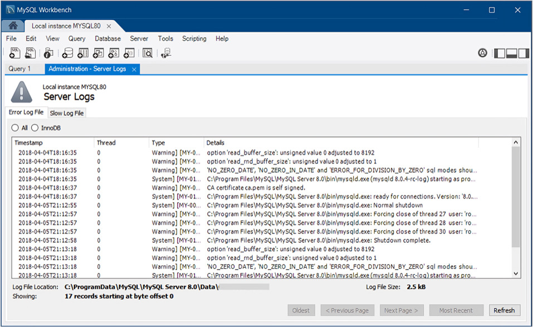Screen dimensions: 533x327
Task: Select the All radio button
Action: pos(15,128)
